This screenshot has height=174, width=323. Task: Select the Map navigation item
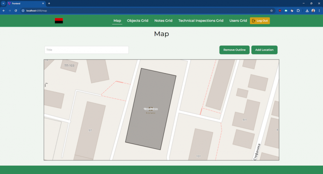click(x=117, y=21)
